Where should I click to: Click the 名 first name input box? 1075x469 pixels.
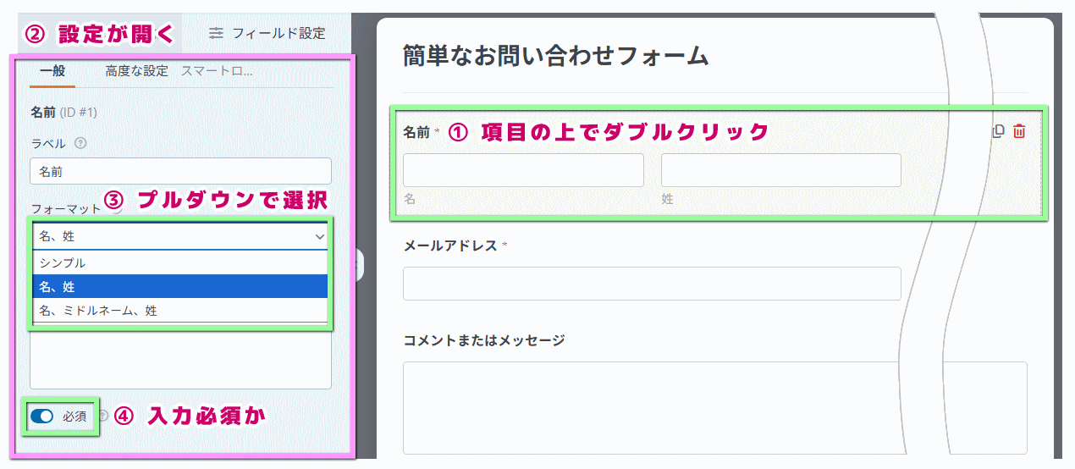tap(523, 170)
